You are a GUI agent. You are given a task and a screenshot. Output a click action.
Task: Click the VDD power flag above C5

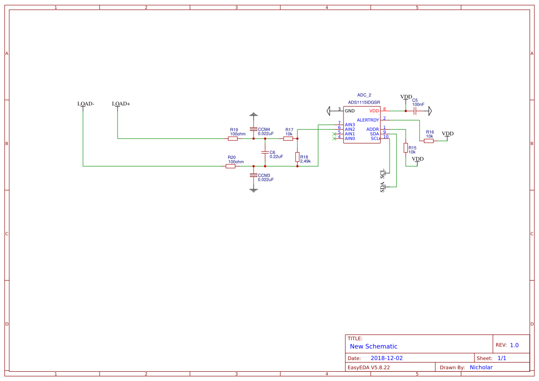[x=405, y=98]
